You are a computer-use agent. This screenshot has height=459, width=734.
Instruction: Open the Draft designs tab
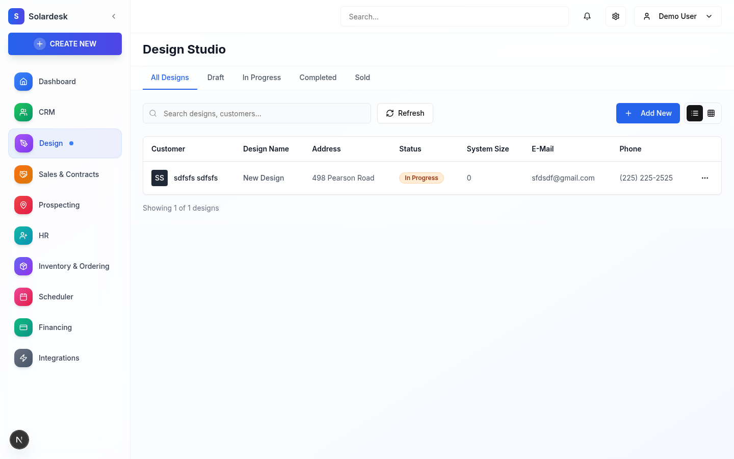(215, 78)
